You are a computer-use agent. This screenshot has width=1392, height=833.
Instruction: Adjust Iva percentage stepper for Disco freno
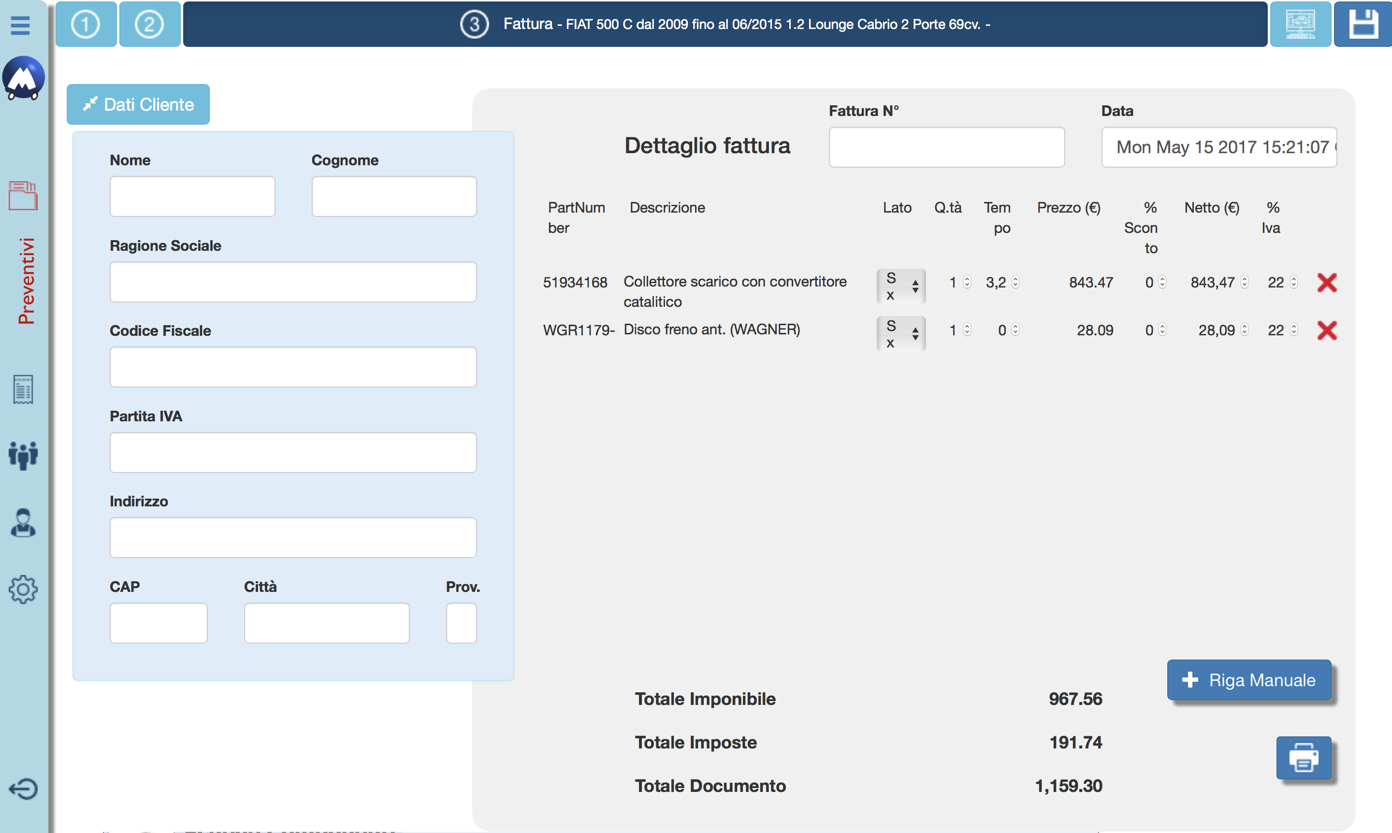[x=1294, y=330]
